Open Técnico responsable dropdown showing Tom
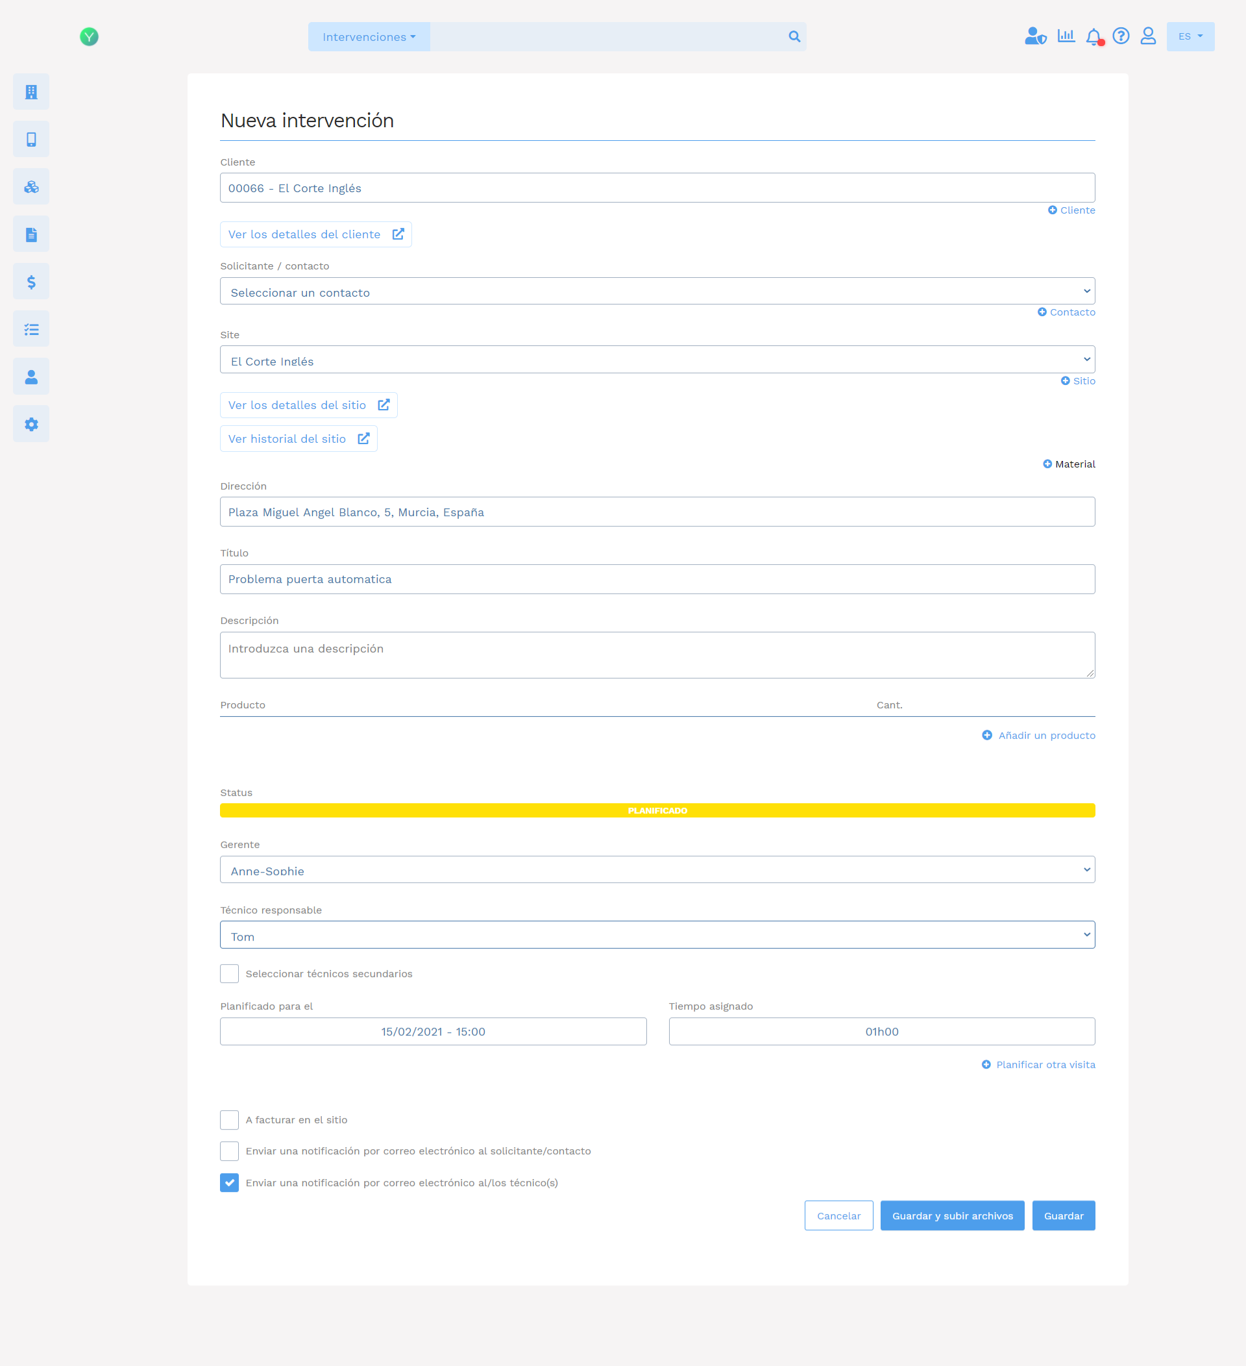This screenshot has width=1246, height=1366. (x=657, y=935)
